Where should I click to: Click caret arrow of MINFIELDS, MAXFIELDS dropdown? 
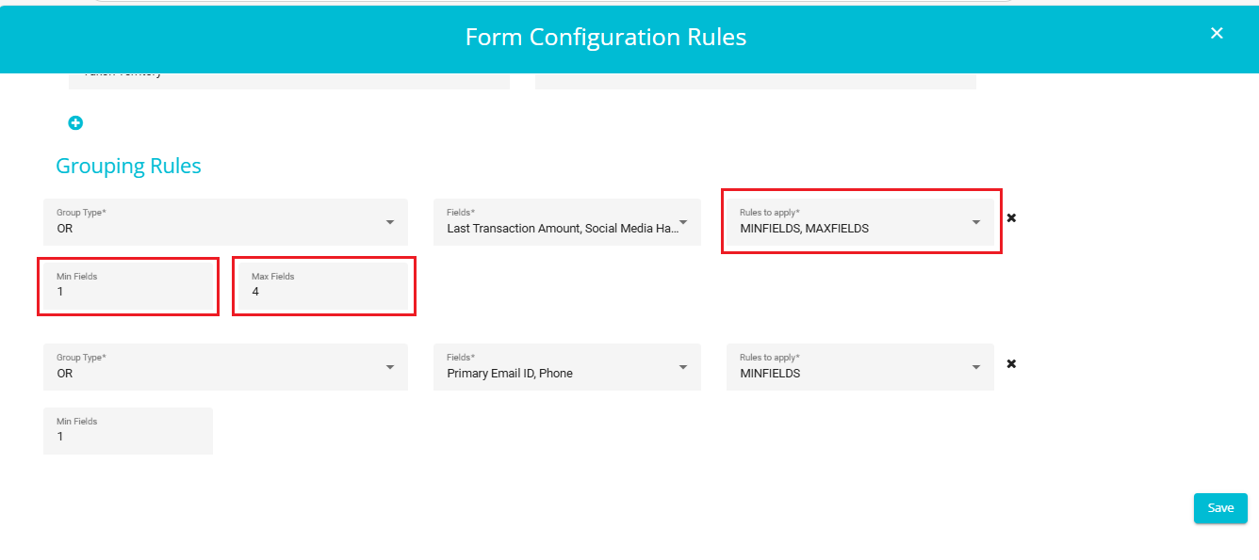click(x=976, y=222)
